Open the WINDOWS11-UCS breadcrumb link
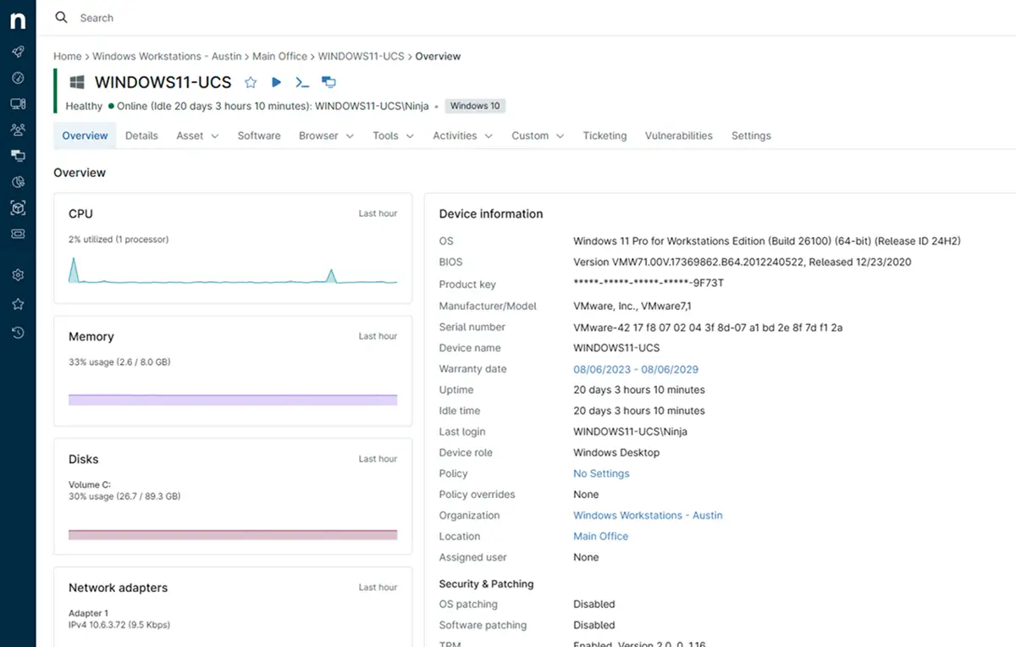Screen dimensions: 1016x647 point(361,56)
